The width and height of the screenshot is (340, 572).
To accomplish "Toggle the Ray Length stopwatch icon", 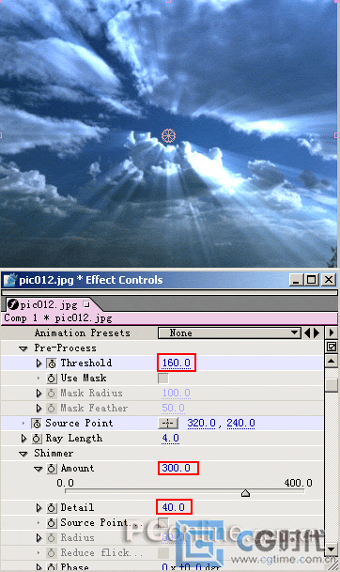I will pyautogui.click(x=37, y=438).
